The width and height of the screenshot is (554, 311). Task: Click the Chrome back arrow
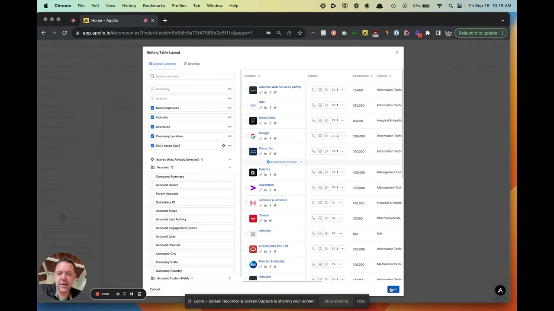[44, 33]
